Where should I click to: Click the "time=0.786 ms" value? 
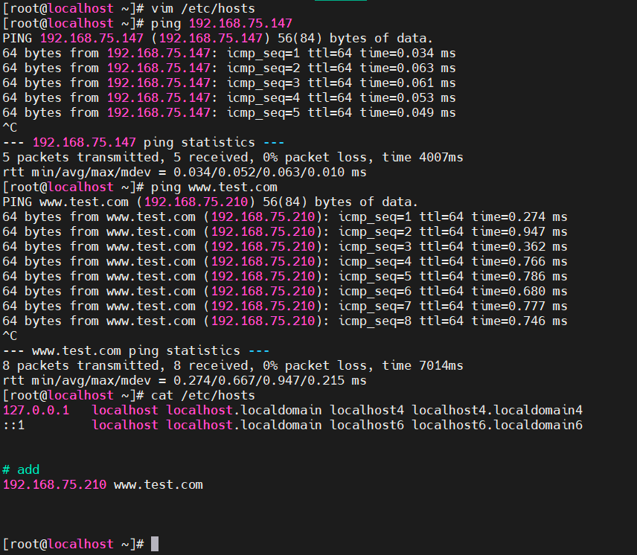(x=519, y=277)
